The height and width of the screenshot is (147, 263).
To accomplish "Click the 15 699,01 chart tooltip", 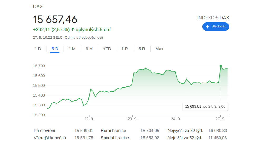I will 205,106.
